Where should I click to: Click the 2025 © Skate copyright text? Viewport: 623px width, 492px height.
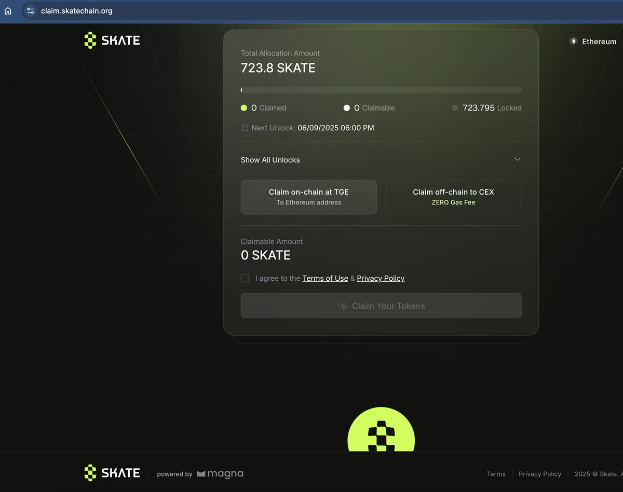[x=598, y=474]
